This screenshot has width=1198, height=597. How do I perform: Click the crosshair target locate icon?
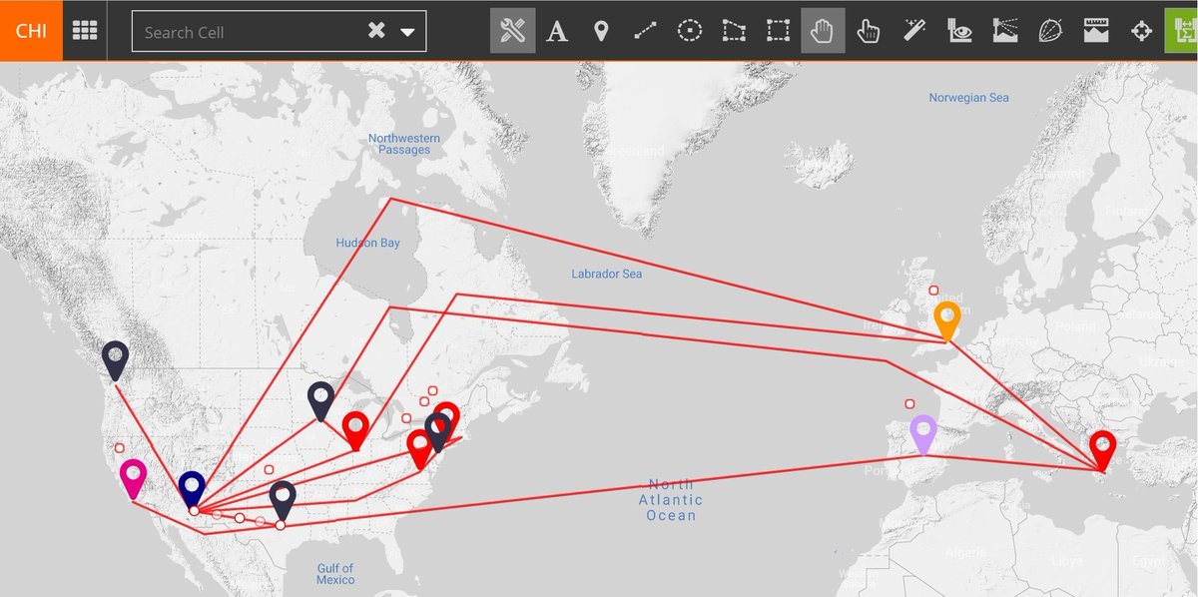[1141, 31]
